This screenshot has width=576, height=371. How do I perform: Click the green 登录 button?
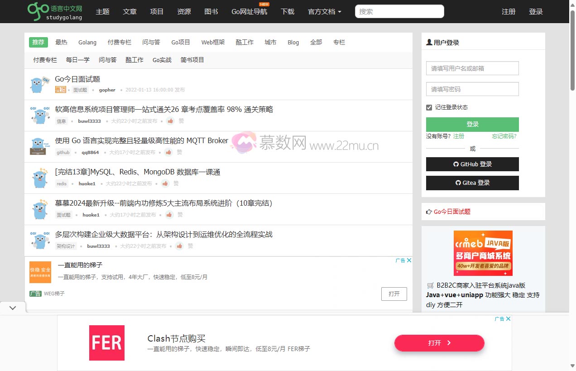[x=472, y=124]
